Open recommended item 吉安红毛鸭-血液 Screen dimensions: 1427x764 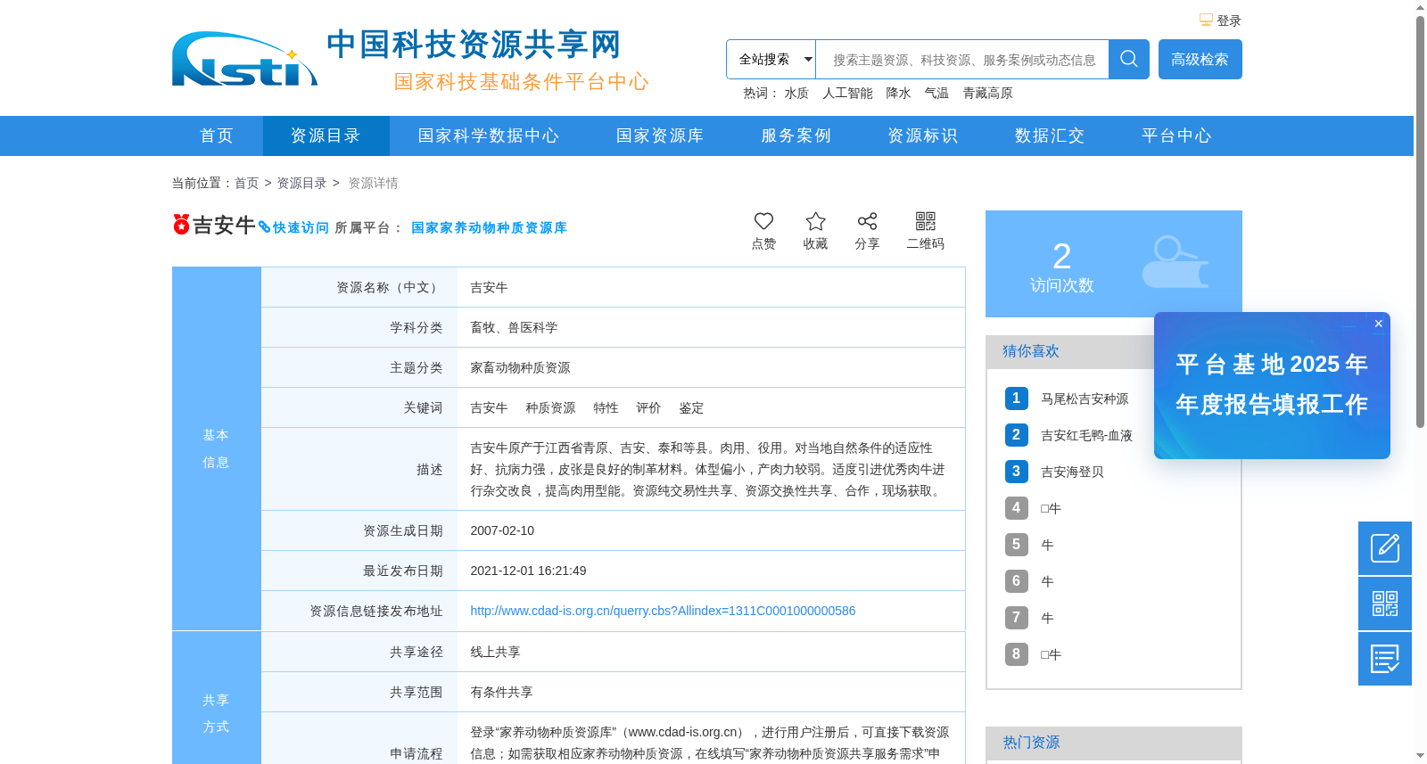point(1086,435)
